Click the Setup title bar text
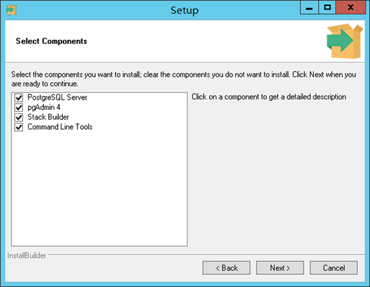The height and width of the screenshot is (287, 370). [184, 11]
